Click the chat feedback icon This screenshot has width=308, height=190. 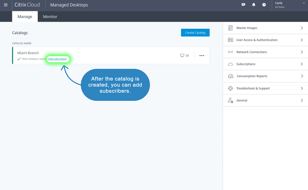click(x=243, y=5)
